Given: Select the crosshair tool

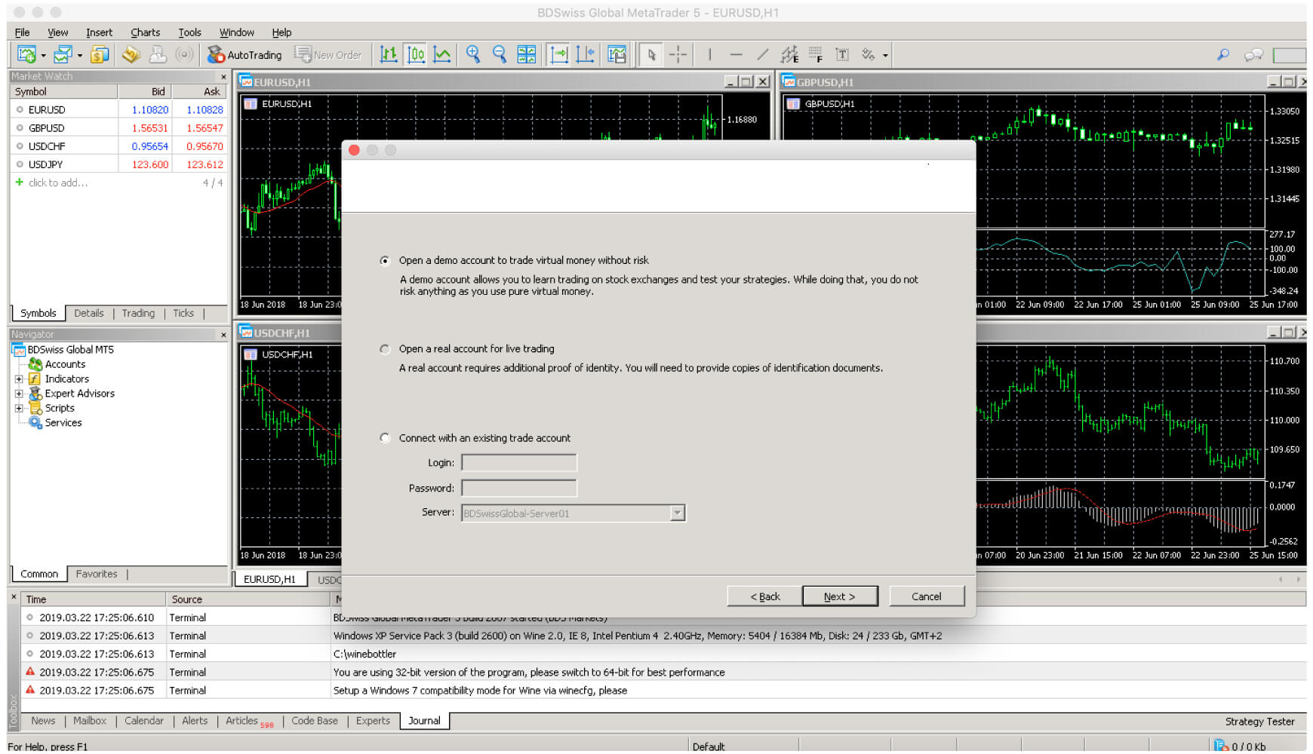Looking at the screenshot, I should click(x=678, y=54).
